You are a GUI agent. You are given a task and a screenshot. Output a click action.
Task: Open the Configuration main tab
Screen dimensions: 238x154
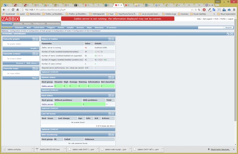pyautogui.click(x=39, y=24)
